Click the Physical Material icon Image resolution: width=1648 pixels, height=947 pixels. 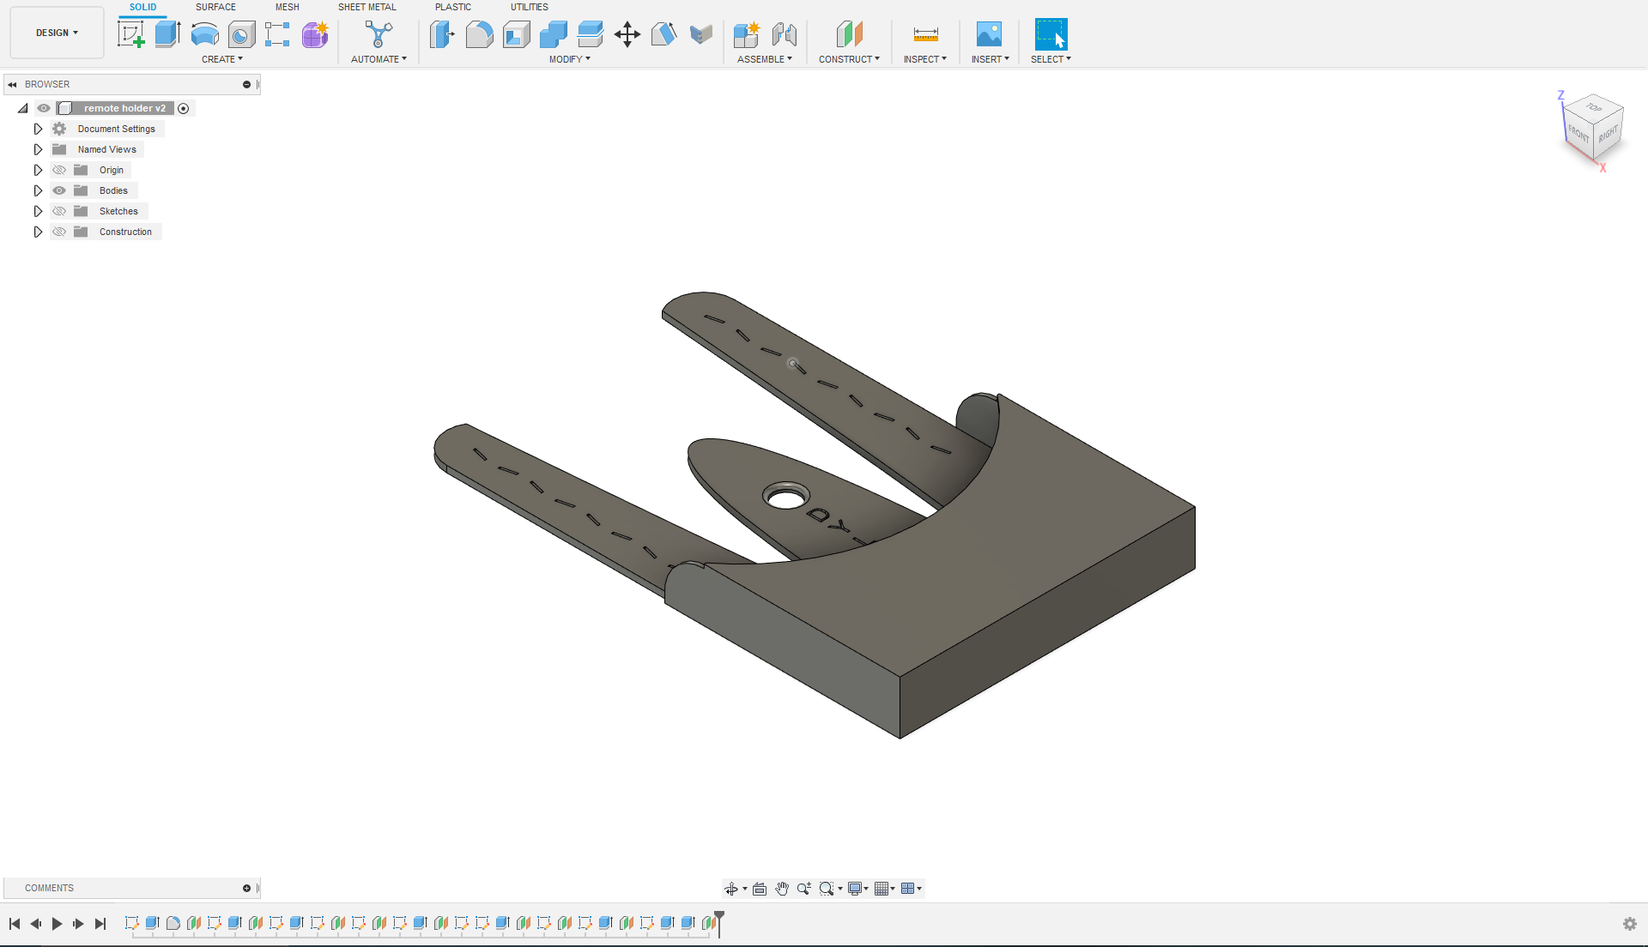[663, 34]
